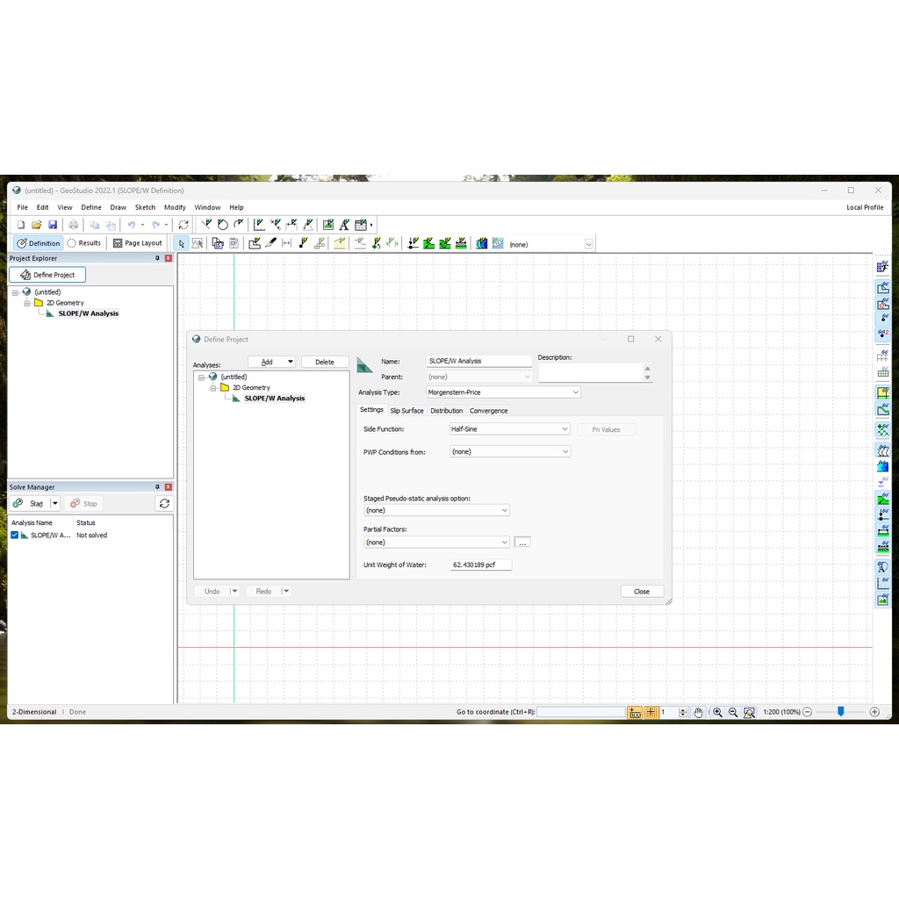The width and height of the screenshot is (899, 899).
Task: Toggle the grid display in status bar
Action: click(x=652, y=712)
